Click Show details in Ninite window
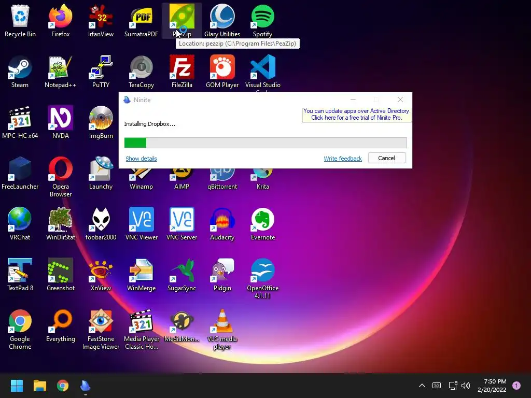Viewport: 531px width, 398px height. point(141,159)
